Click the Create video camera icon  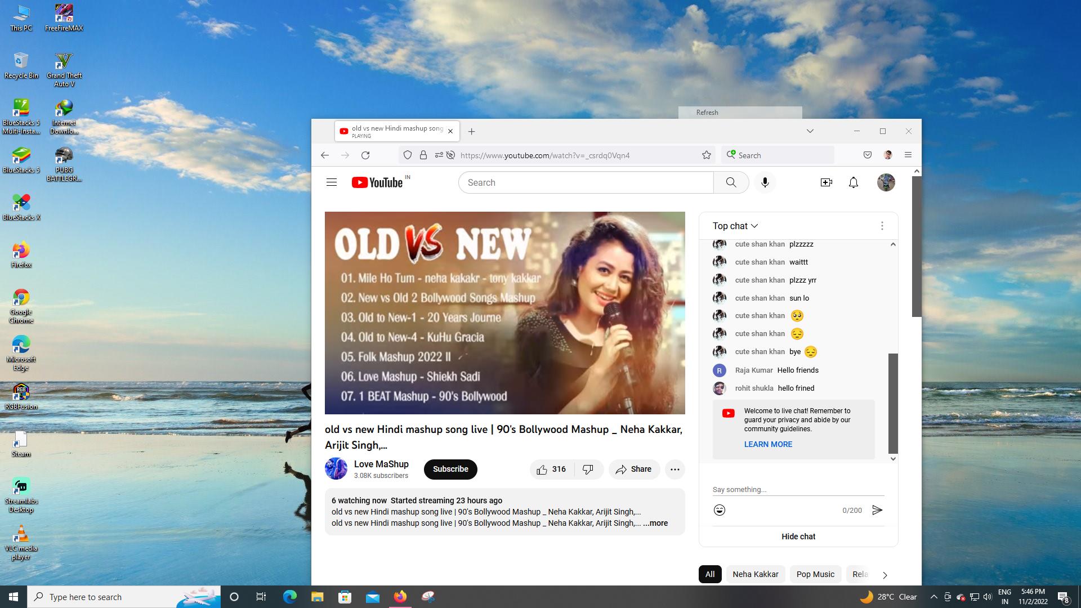826,182
